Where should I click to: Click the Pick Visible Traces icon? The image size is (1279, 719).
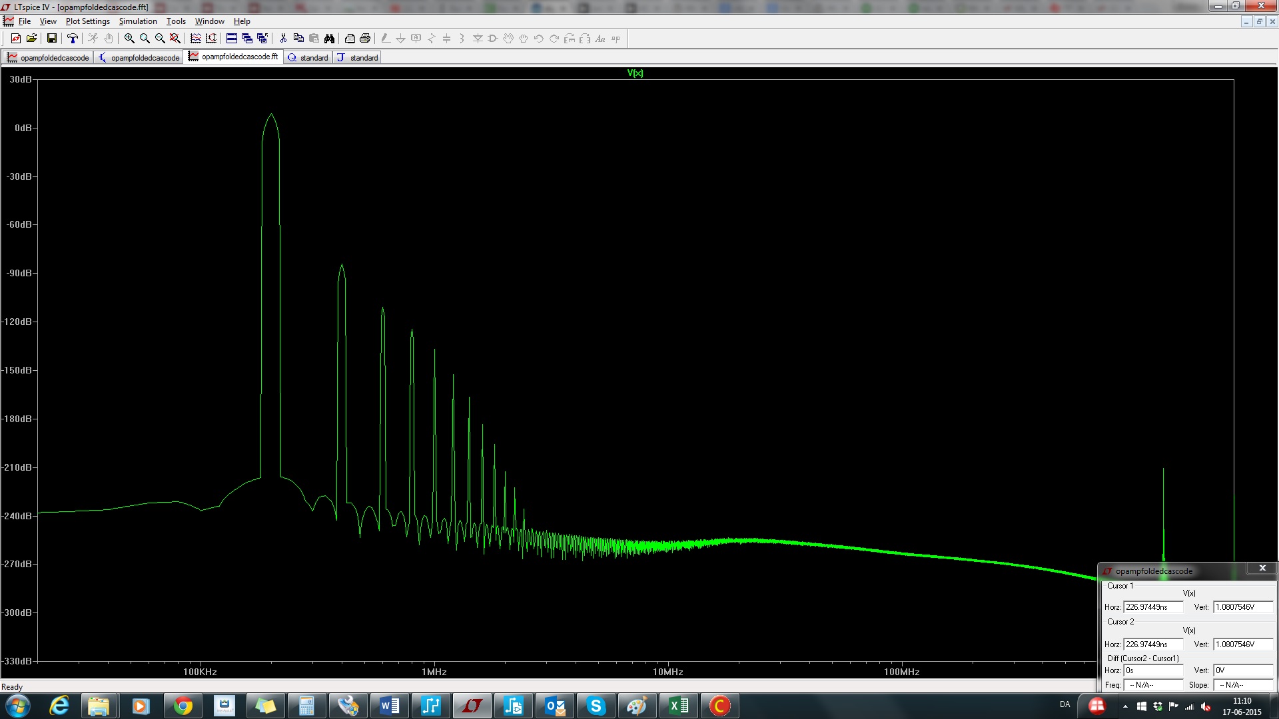coord(196,39)
